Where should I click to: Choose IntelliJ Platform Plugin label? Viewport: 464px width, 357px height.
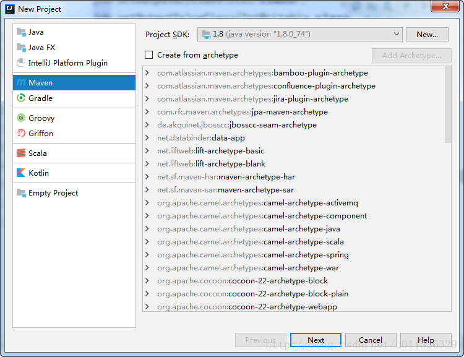pos(68,62)
